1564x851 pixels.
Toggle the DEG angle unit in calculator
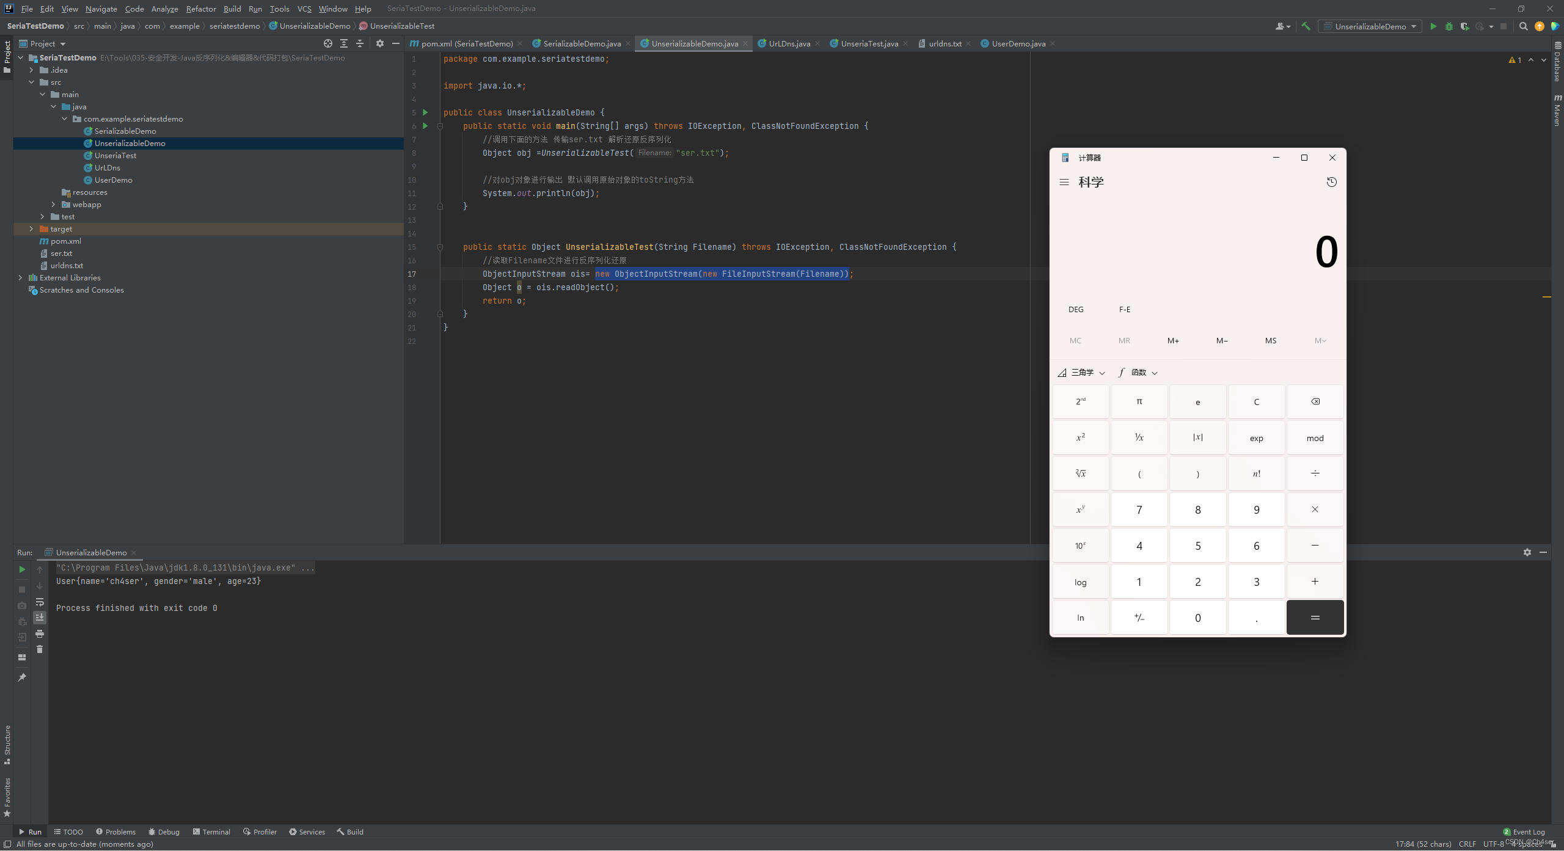tap(1075, 309)
